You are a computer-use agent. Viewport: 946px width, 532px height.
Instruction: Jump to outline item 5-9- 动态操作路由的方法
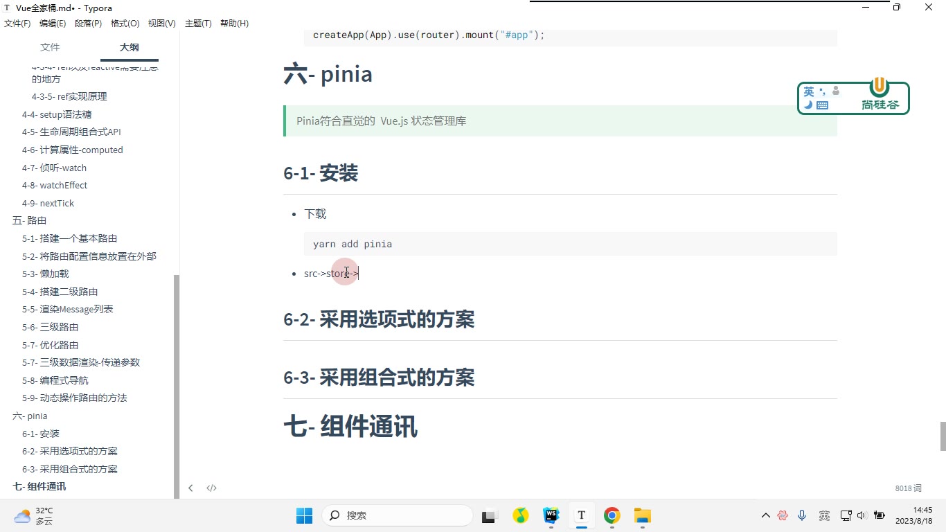point(74,398)
